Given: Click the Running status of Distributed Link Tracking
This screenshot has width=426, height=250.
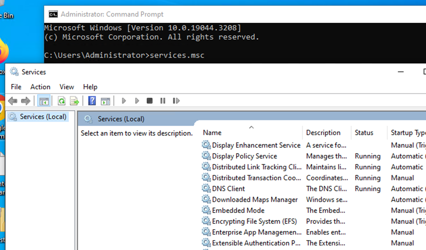Looking at the screenshot, I should pyautogui.click(x=368, y=167).
